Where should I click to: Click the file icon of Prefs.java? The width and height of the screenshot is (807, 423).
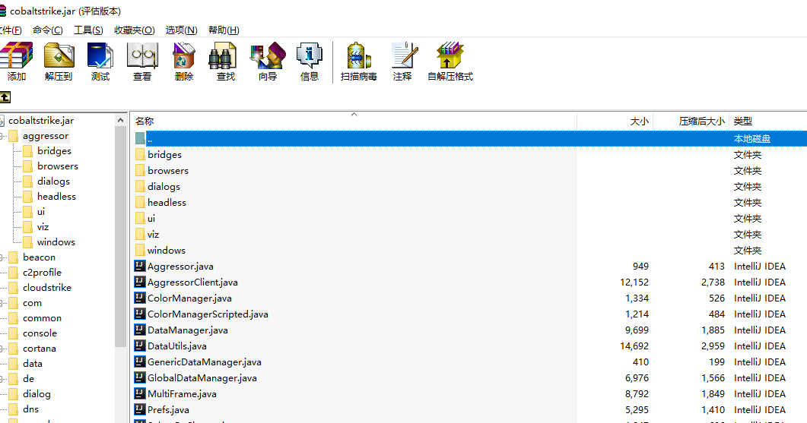click(x=139, y=409)
